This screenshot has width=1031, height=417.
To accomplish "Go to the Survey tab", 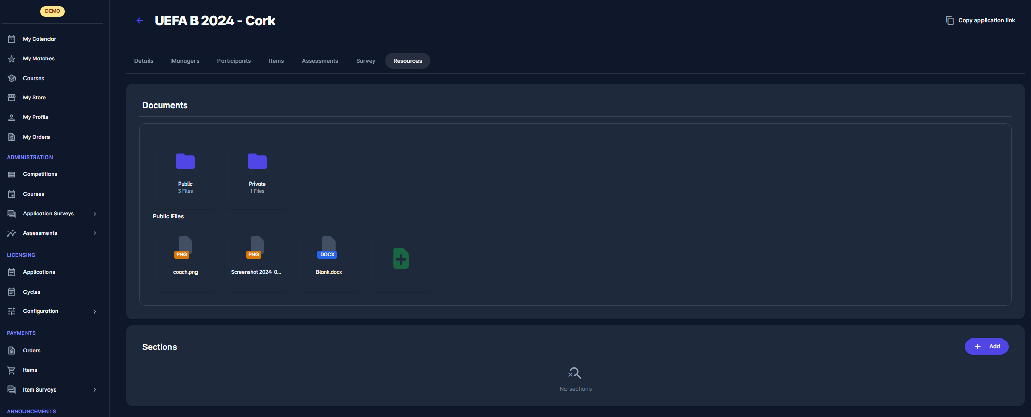I will tap(365, 61).
